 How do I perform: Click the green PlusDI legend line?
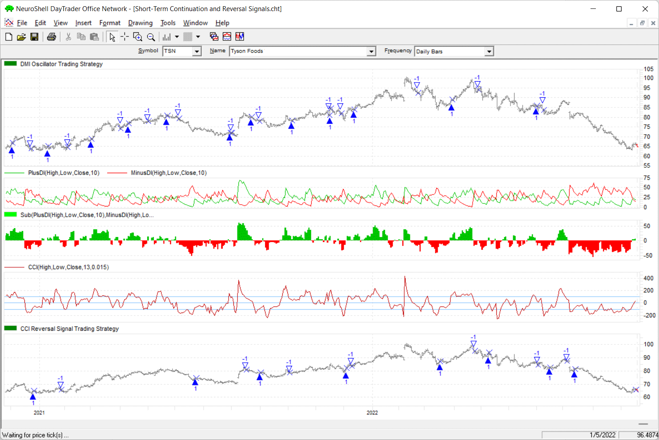click(x=14, y=173)
